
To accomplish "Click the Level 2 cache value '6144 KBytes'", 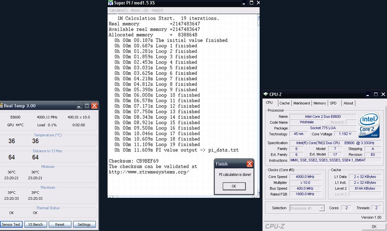I will pyautogui.click(x=365, y=188).
